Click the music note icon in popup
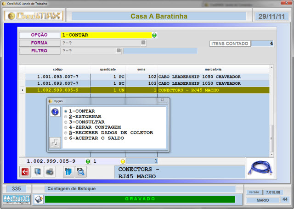Image resolution: width=294 pixels, height=209 pixels. 55,143
